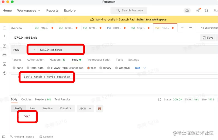Switch response view to Raw
This screenshot has width=218, height=140.
(x=32, y=108)
